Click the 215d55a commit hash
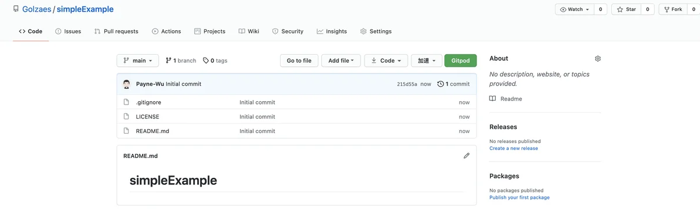Viewport: 700px width, 211px height. tap(407, 84)
